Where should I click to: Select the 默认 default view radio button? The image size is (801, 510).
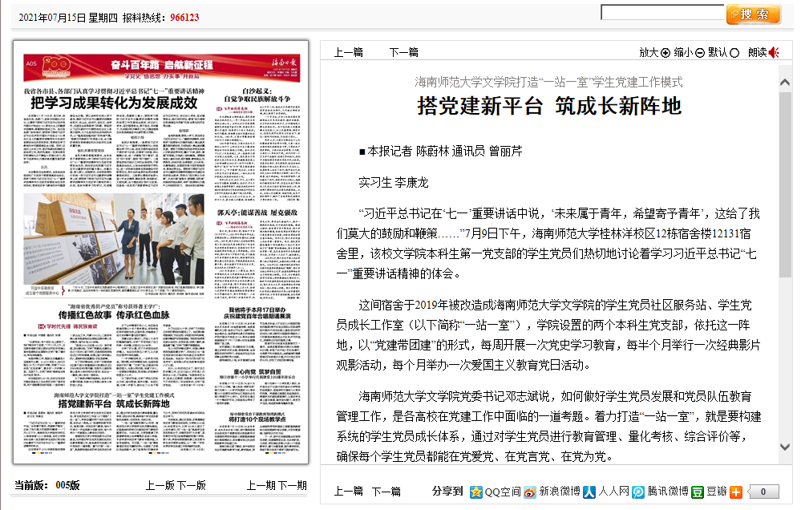(733, 52)
